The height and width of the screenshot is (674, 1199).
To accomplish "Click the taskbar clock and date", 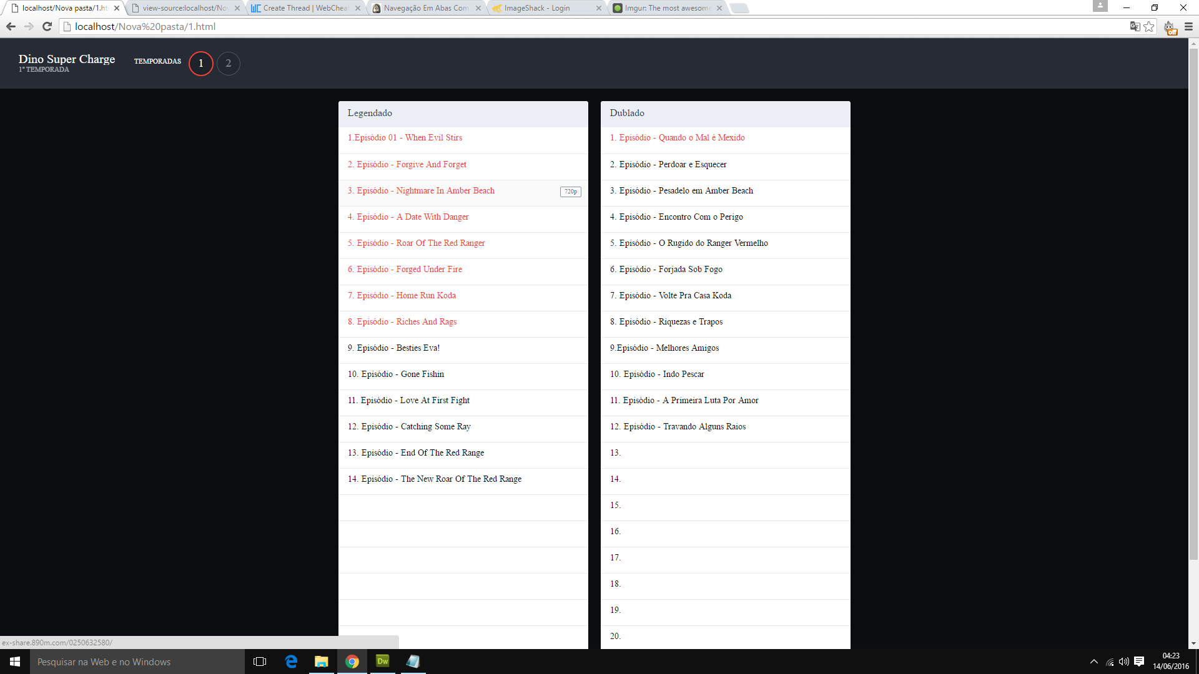I will (x=1171, y=662).
